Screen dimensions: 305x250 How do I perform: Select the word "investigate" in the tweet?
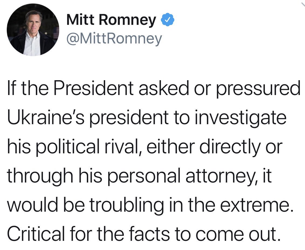tap(240, 118)
